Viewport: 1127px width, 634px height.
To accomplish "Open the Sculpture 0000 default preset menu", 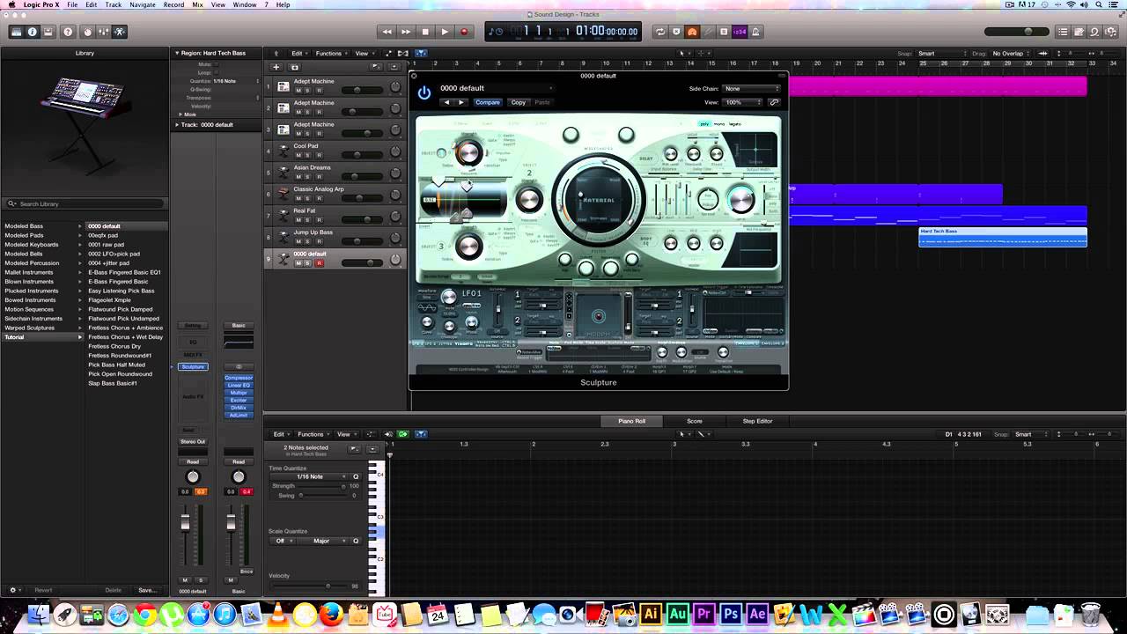I will [496, 88].
